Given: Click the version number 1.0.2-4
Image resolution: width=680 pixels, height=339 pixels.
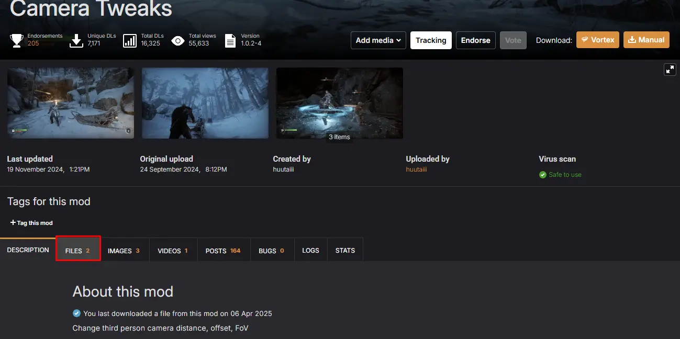Looking at the screenshot, I should tap(251, 43).
